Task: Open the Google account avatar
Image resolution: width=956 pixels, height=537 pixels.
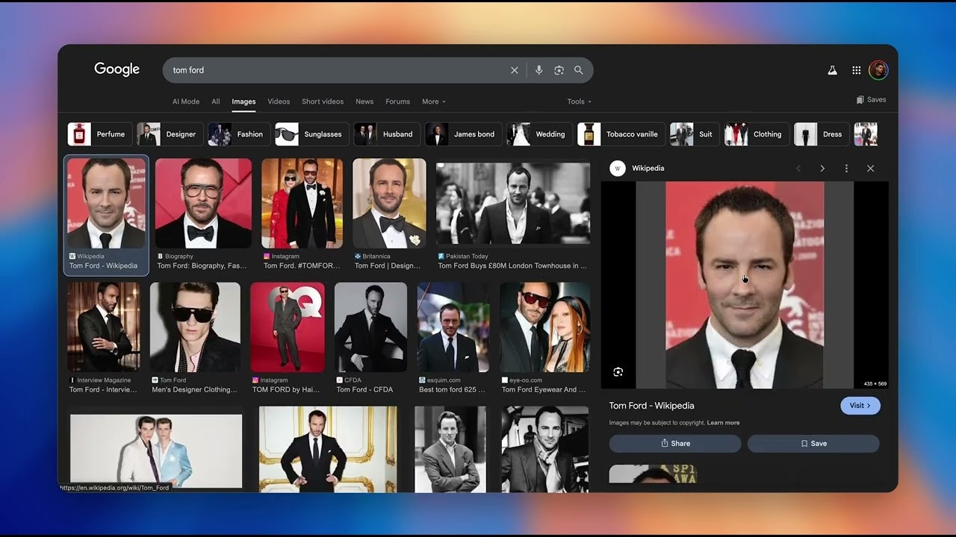Action: (x=878, y=70)
